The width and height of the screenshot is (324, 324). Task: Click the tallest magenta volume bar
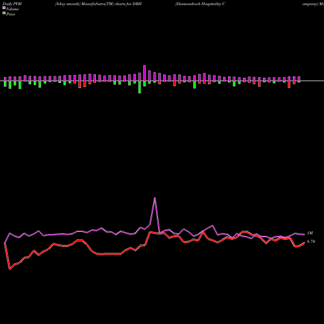pyautogui.click(x=145, y=73)
